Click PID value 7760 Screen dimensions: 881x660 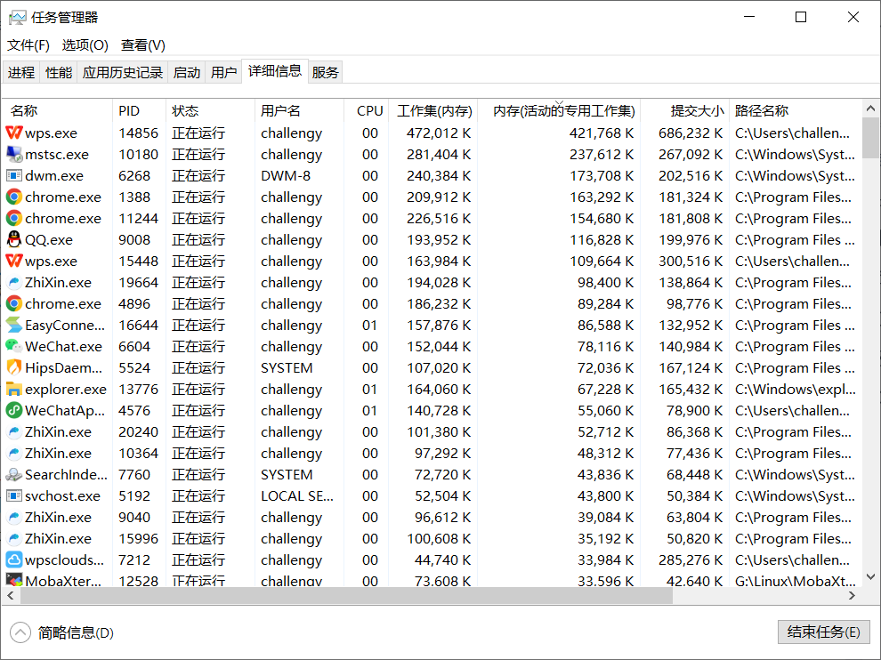(134, 475)
